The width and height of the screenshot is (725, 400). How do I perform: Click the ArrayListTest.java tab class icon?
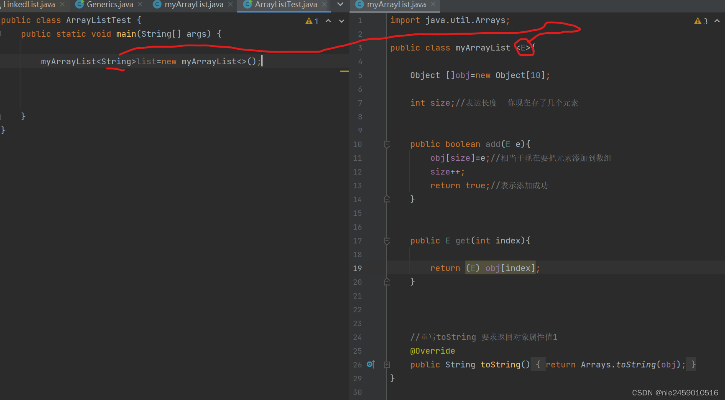[x=248, y=5]
